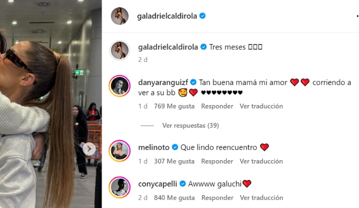View melinoto story avatar
359x208 pixels.
pyautogui.click(x=119, y=151)
